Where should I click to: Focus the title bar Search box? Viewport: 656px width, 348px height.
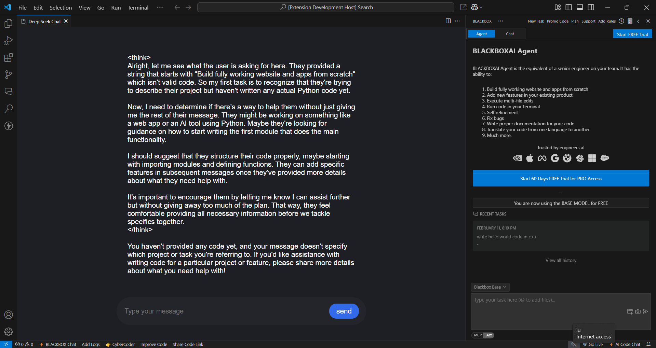(326, 7)
